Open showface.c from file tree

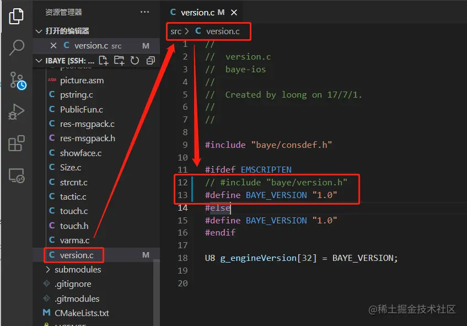[x=80, y=153]
